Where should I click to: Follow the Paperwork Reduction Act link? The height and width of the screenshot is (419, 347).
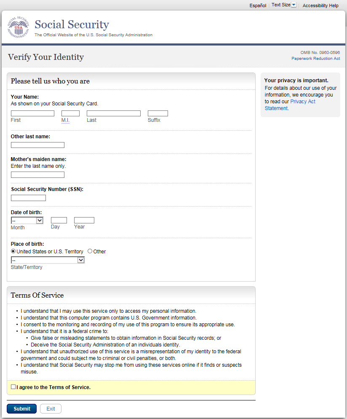[315, 59]
